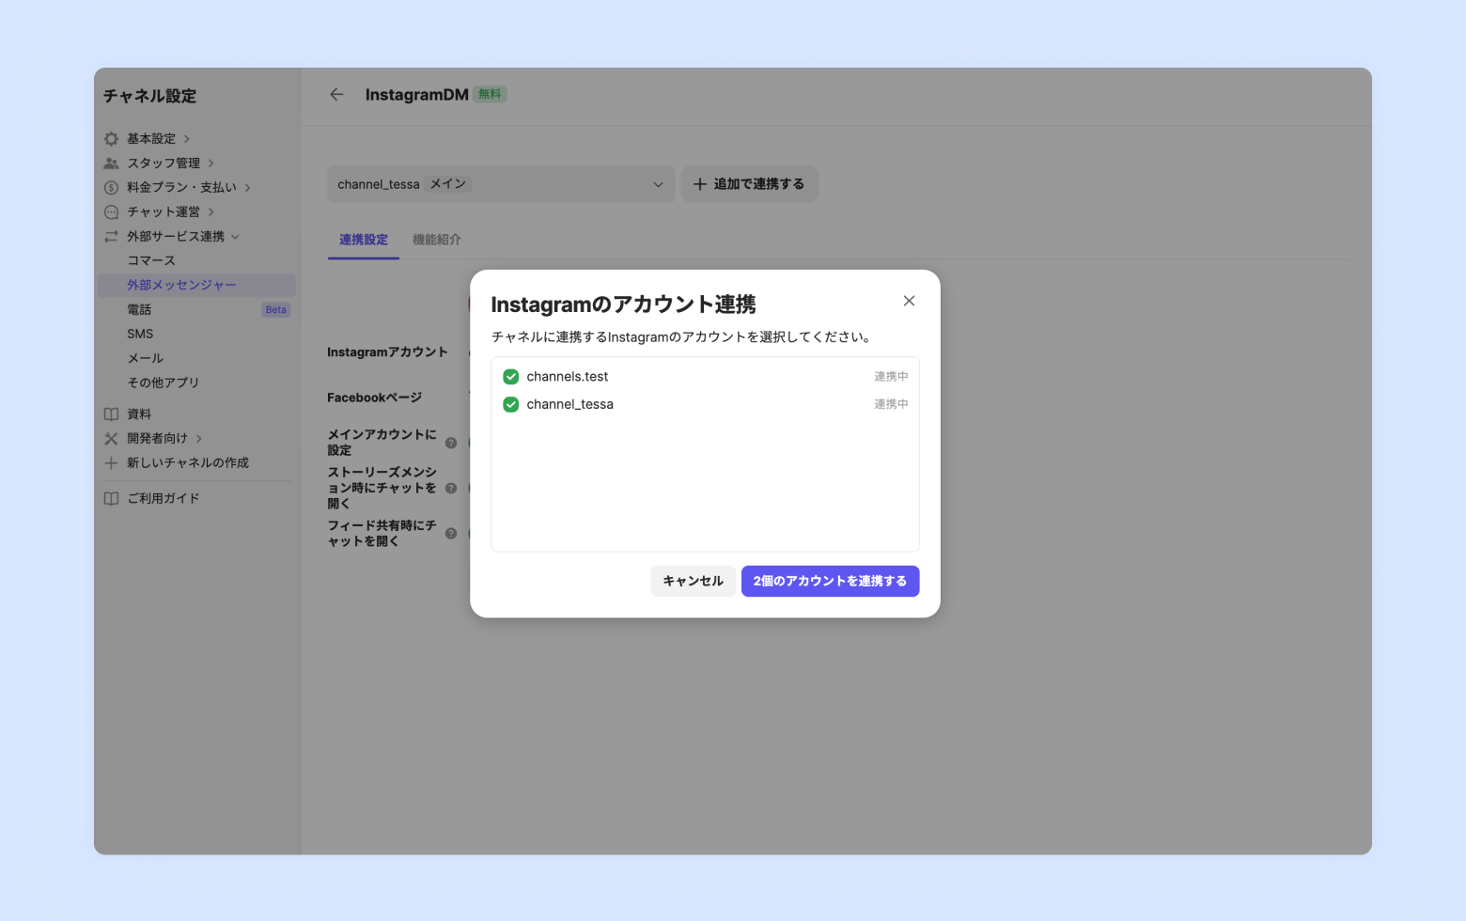The image size is (1466, 921).
Task: Click the ご利用ガイド link text
Action: 164,499
